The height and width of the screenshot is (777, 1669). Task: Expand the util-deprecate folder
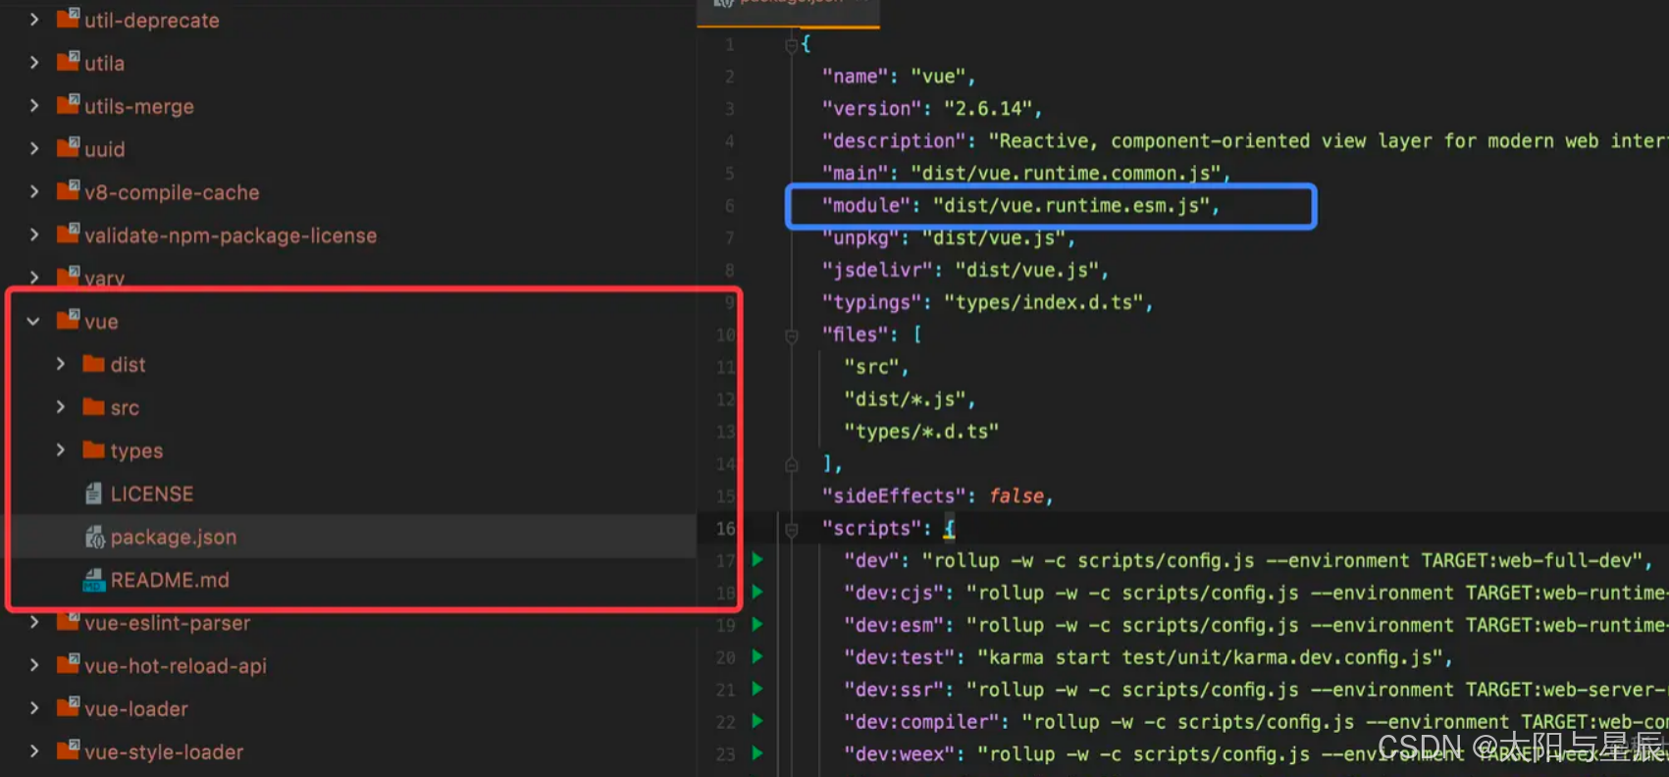[x=34, y=20]
